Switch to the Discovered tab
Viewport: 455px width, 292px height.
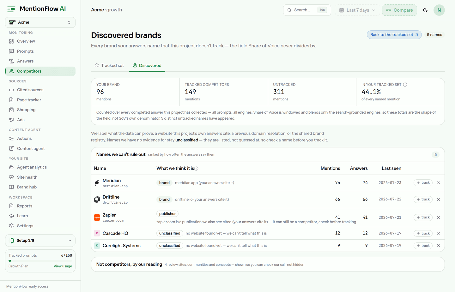coord(147,65)
